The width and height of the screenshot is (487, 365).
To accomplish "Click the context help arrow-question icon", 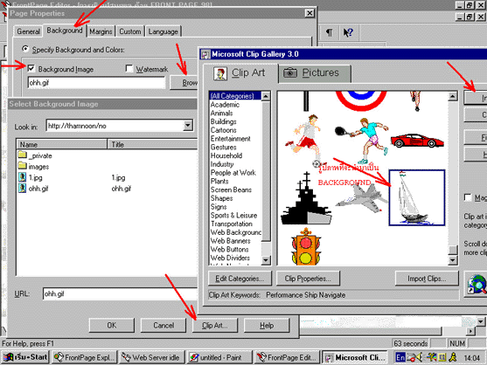I will pyautogui.click(x=348, y=32).
